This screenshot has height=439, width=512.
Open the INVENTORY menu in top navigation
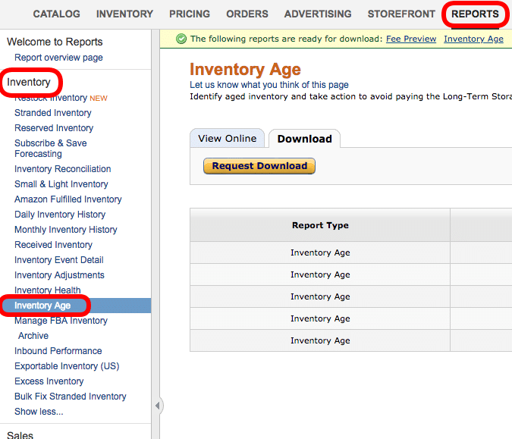(x=124, y=14)
